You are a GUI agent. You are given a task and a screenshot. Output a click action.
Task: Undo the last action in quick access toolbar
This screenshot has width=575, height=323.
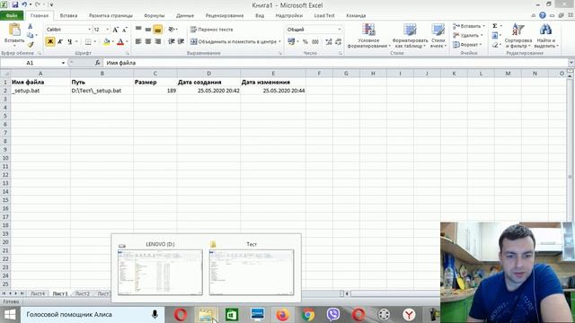coord(24,4)
